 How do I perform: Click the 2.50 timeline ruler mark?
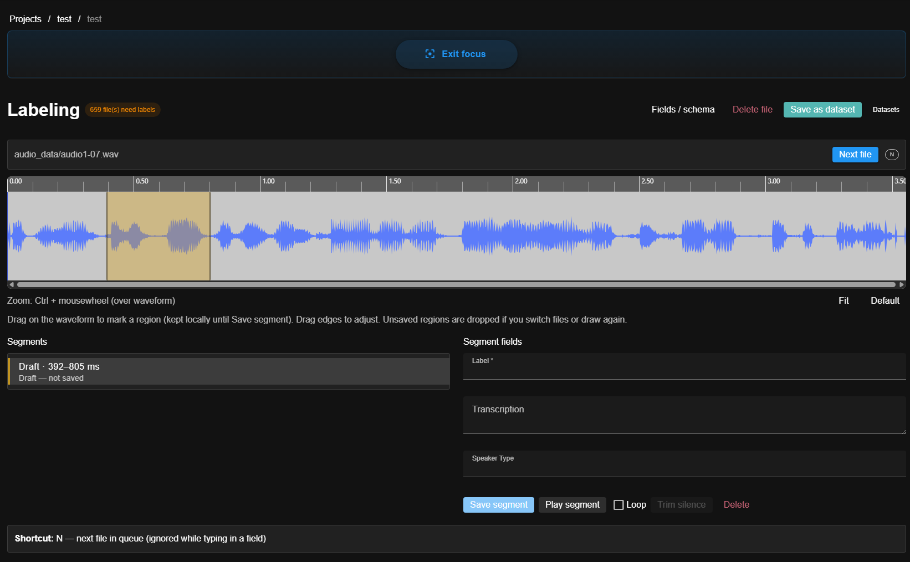pos(647,181)
